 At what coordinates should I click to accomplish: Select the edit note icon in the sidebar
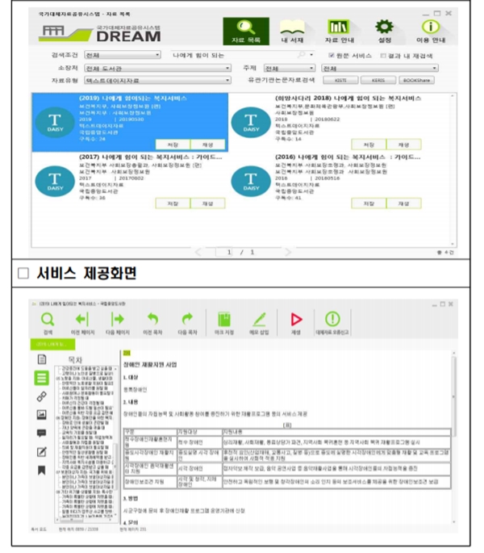coord(42,452)
